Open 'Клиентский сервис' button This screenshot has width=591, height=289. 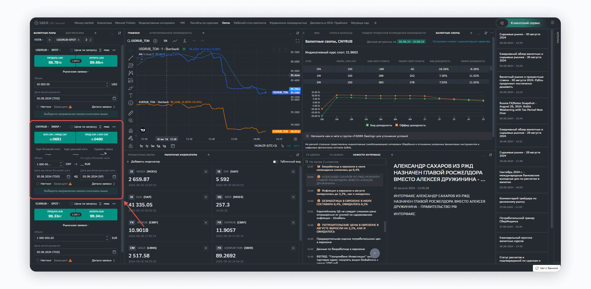tap(521, 23)
